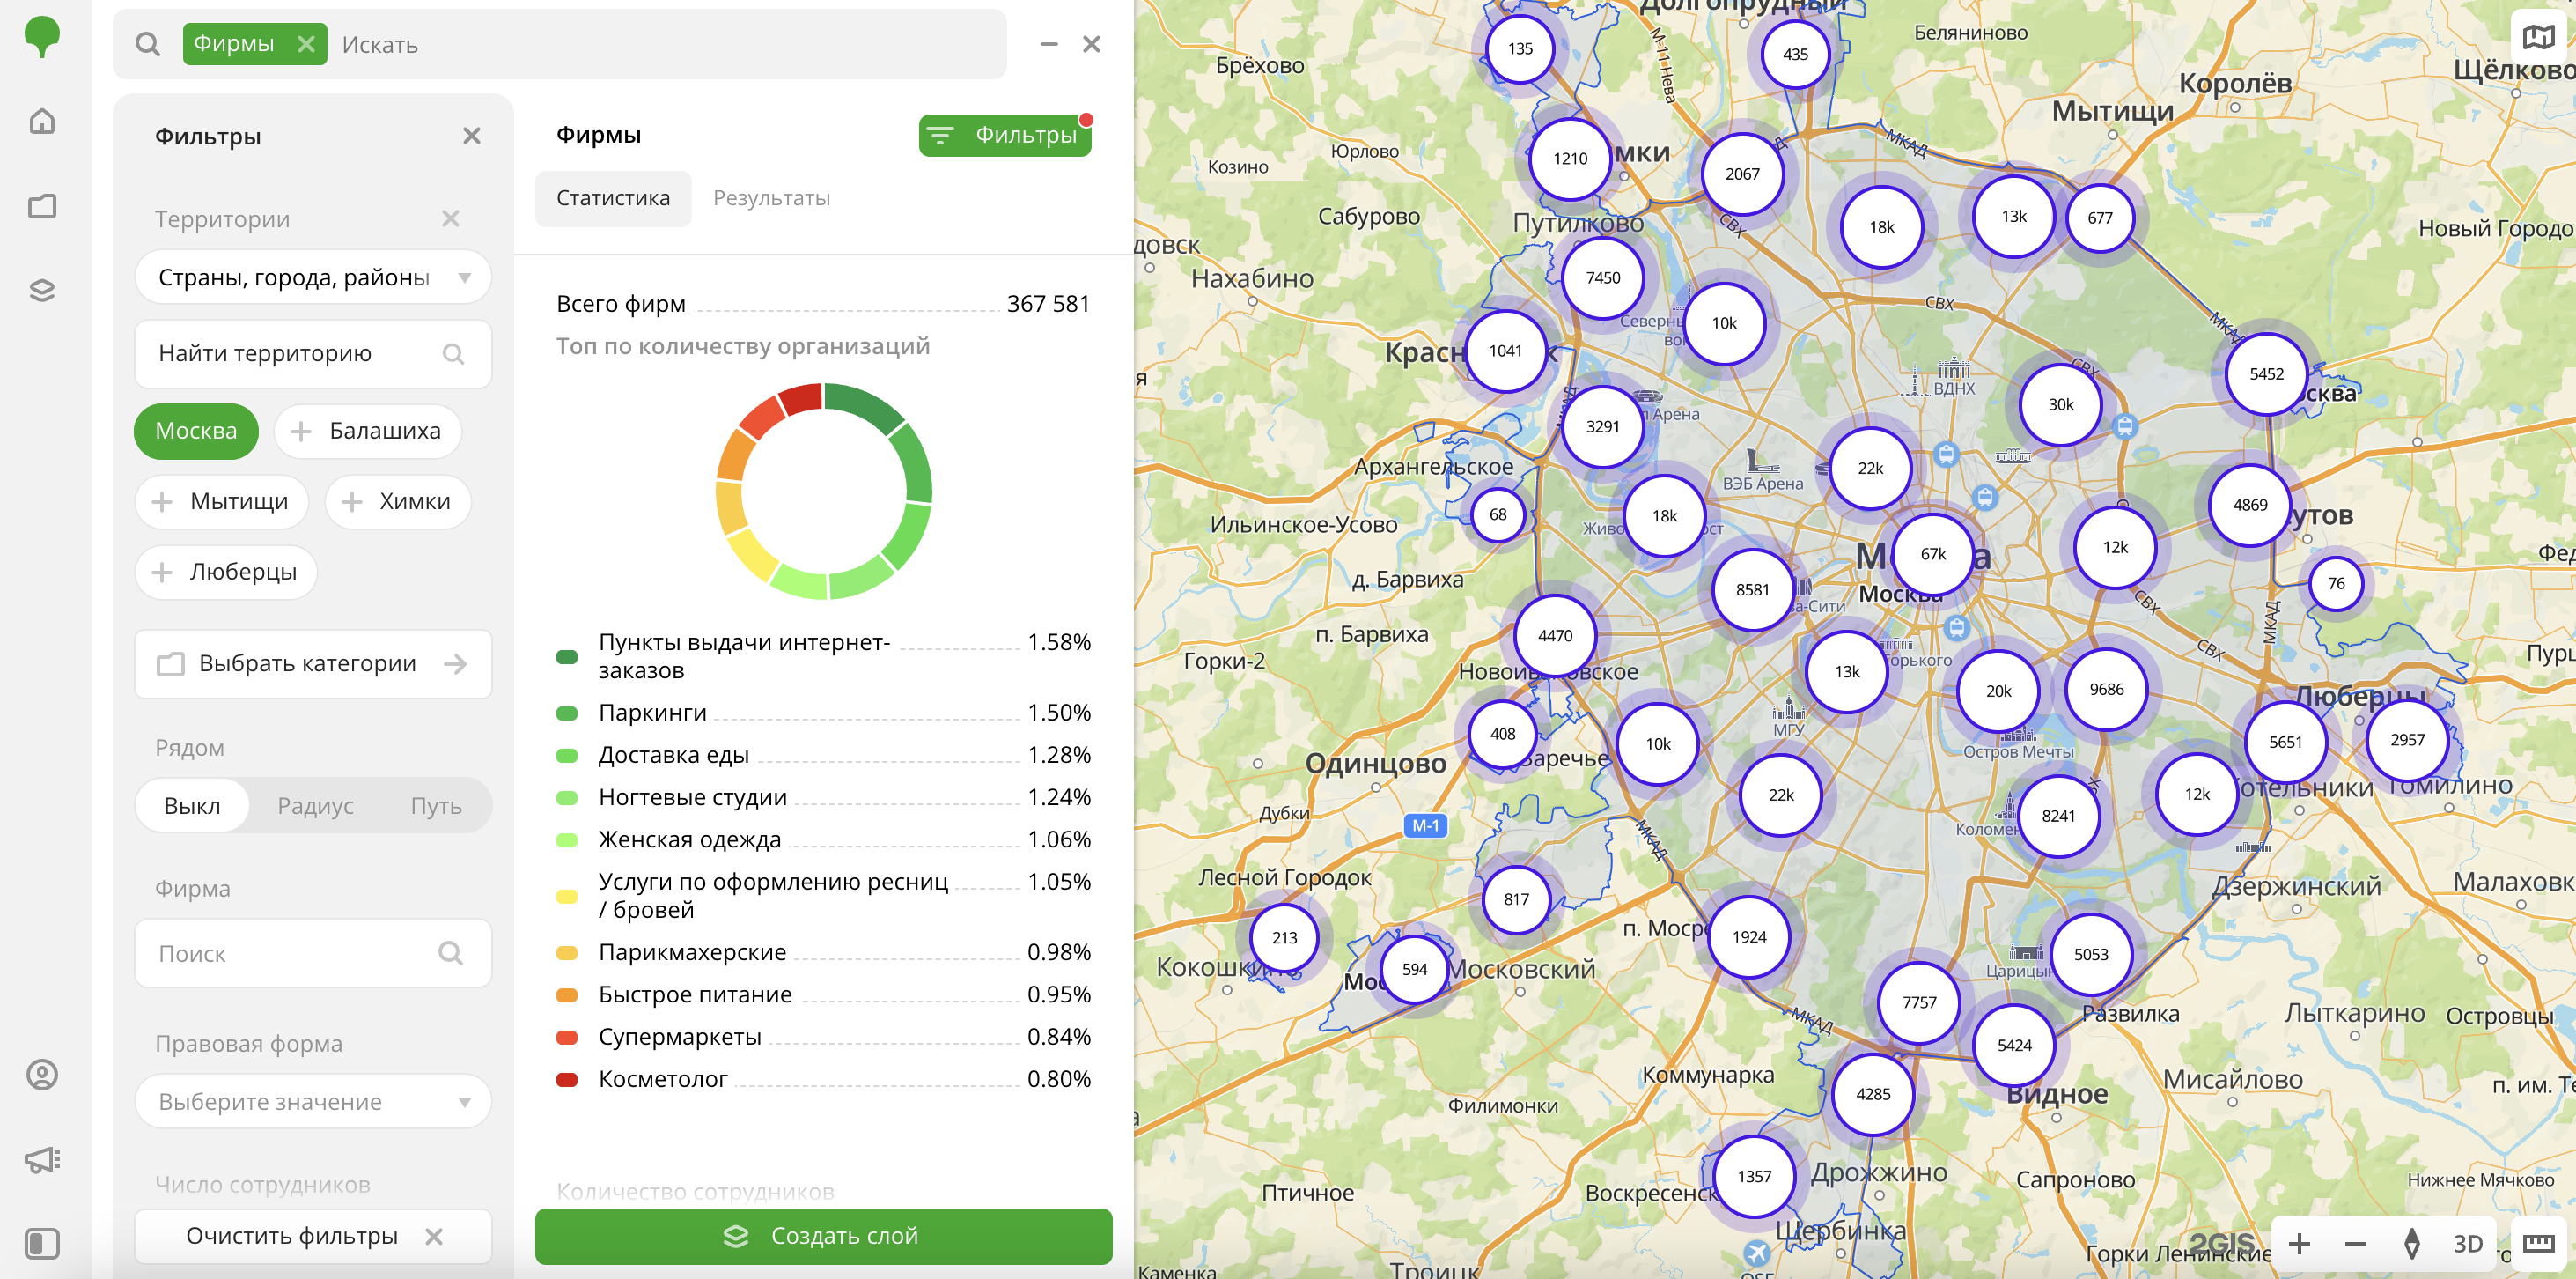
Task: Close the Фильтры panel
Action: click(472, 135)
